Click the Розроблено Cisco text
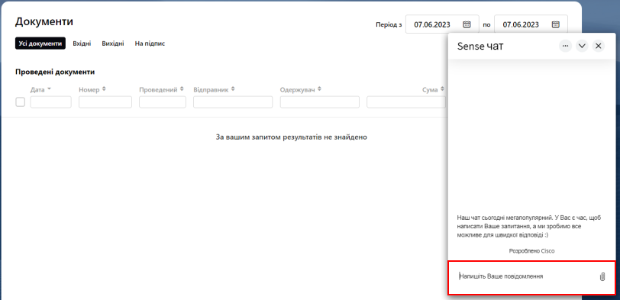The image size is (620, 300). pos(531,251)
